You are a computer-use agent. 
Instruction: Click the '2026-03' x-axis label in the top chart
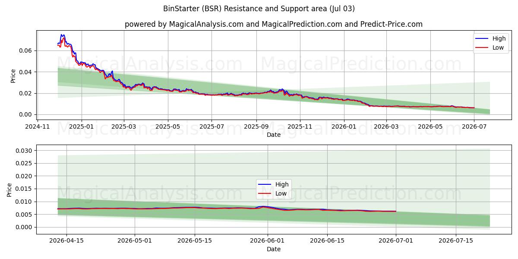click(386, 126)
